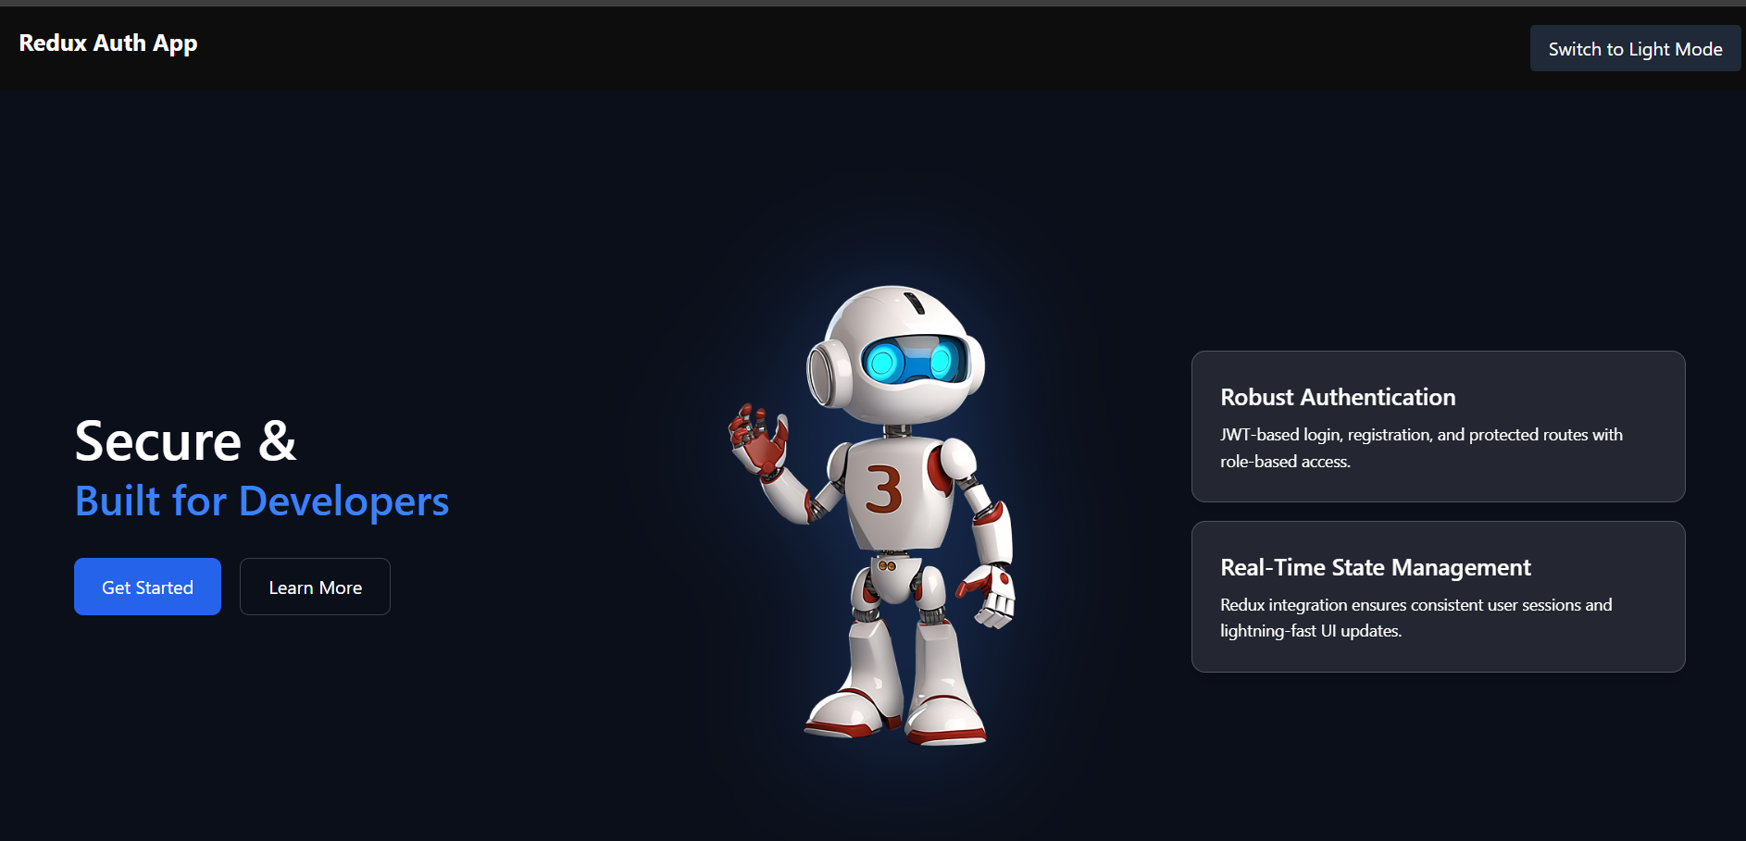The image size is (1746, 841).
Task: Select the Robust Authentication card heading
Action: coord(1338,398)
